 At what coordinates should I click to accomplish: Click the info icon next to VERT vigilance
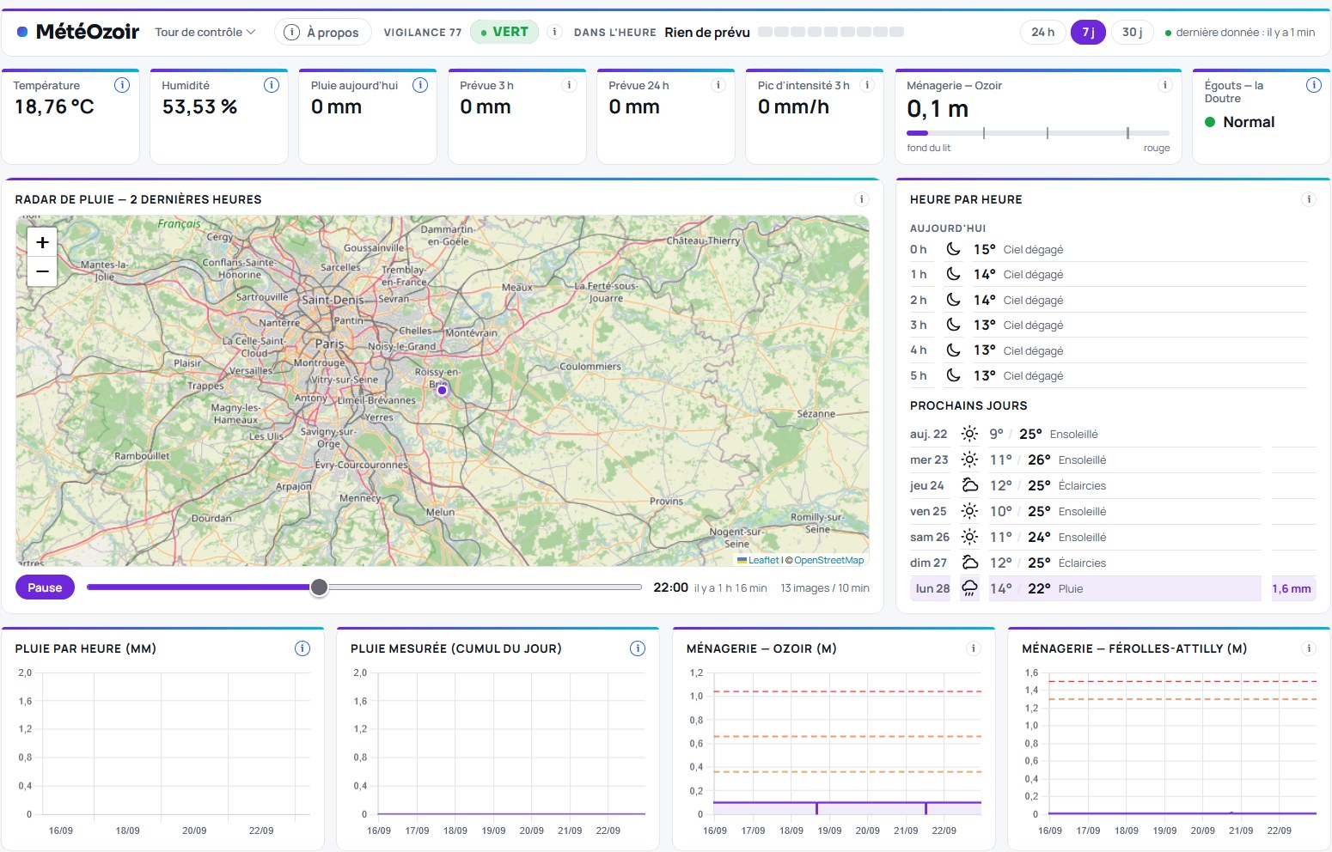point(555,32)
